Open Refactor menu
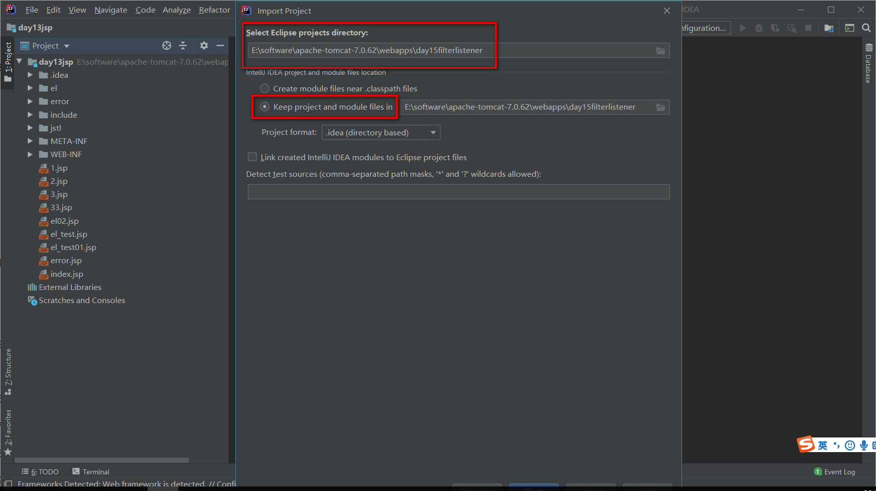The height and width of the screenshot is (491, 876). [x=214, y=10]
